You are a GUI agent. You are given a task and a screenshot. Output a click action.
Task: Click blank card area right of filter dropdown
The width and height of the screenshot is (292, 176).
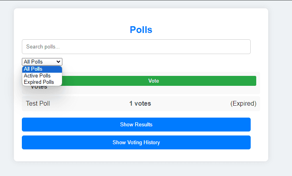tap(159, 62)
